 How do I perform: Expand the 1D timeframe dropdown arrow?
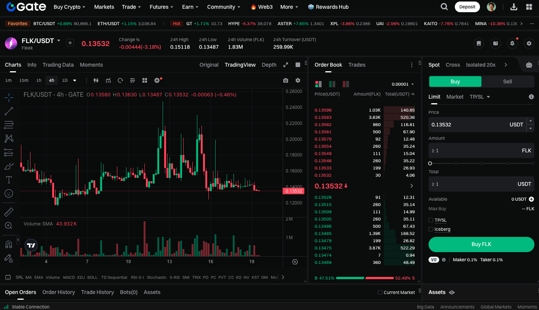(75, 80)
